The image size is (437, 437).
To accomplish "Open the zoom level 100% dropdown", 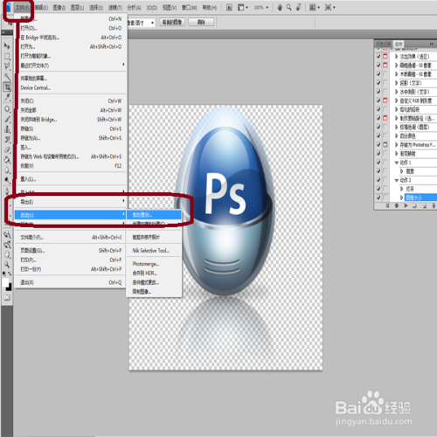I will coord(260,8).
